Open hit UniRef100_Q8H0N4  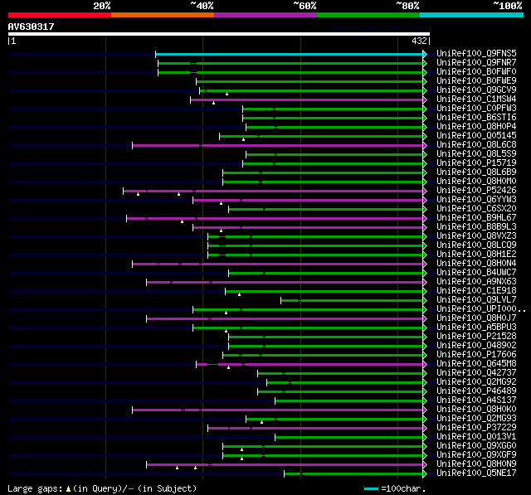click(476, 264)
